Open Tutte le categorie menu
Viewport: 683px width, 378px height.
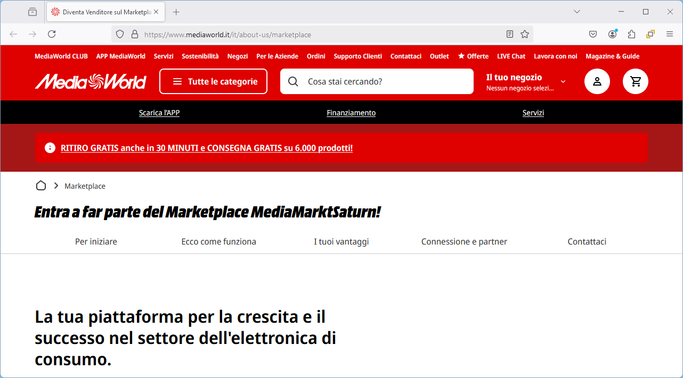click(213, 81)
